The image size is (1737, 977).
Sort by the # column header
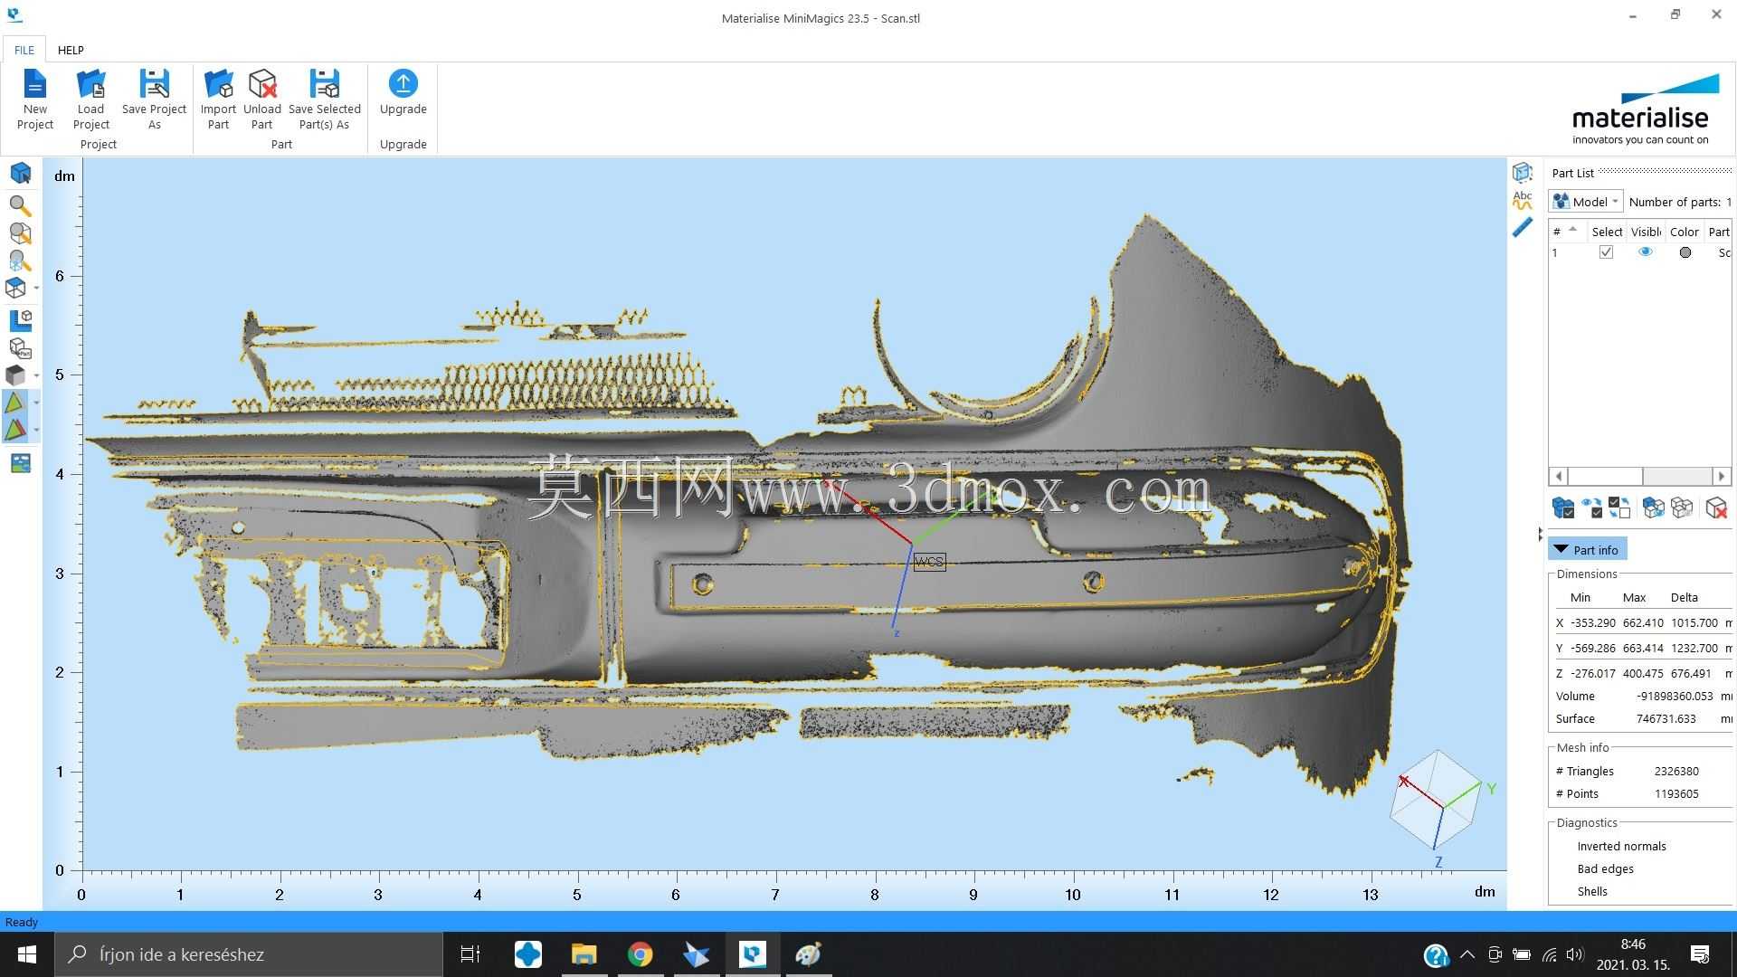[1566, 232]
